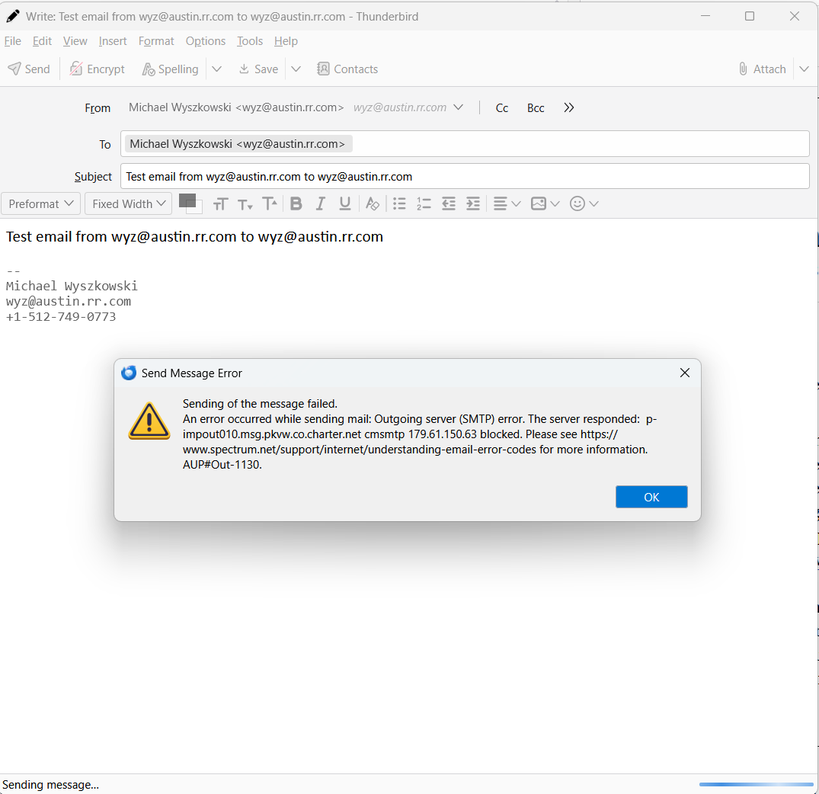Open the emoji smiley dropdown

pos(584,203)
